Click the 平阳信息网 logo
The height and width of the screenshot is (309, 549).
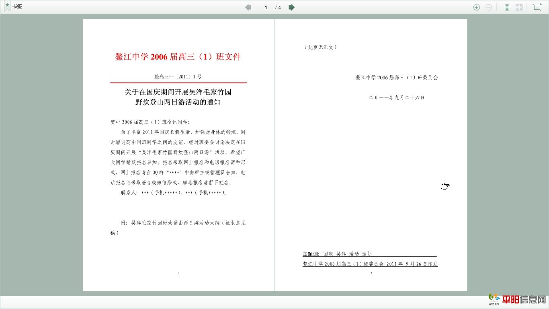coord(518,299)
